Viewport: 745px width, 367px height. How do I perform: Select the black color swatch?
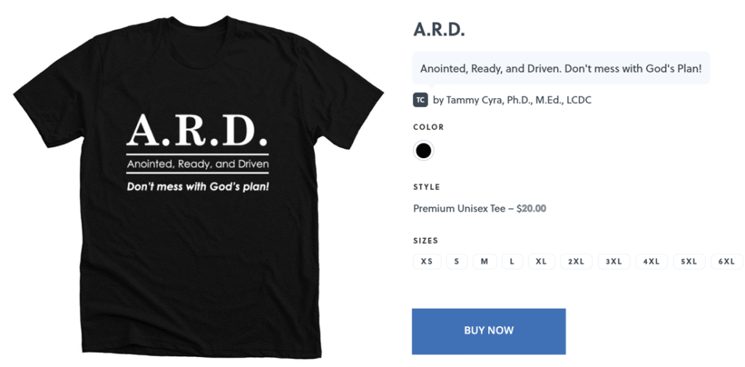[423, 151]
